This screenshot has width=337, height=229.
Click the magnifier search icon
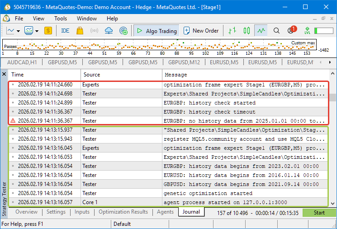point(276,31)
